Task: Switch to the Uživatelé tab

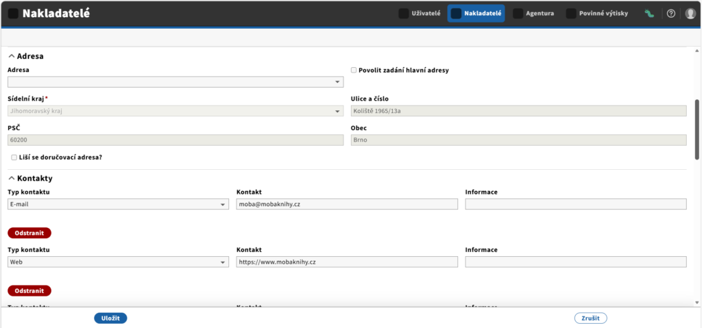Action: 421,14
